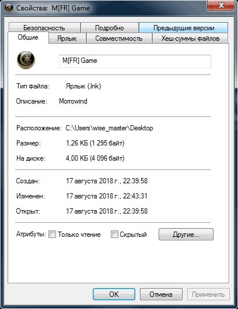This screenshot has width=238, height=309.
Task: Open the Хеш-суммы файлов tab
Action: click(190, 38)
